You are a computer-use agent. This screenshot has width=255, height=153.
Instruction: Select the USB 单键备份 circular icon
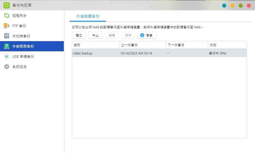click(6, 56)
